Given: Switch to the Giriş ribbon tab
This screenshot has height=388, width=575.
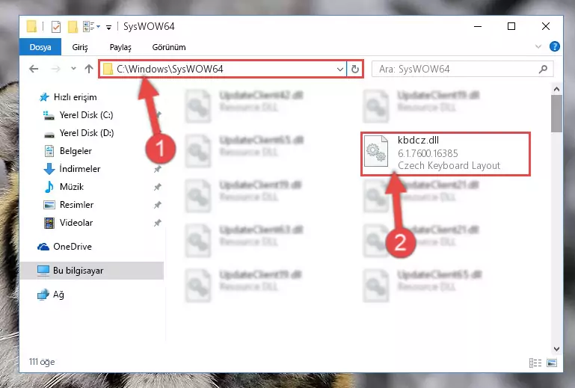Looking at the screenshot, I should tap(79, 47).
